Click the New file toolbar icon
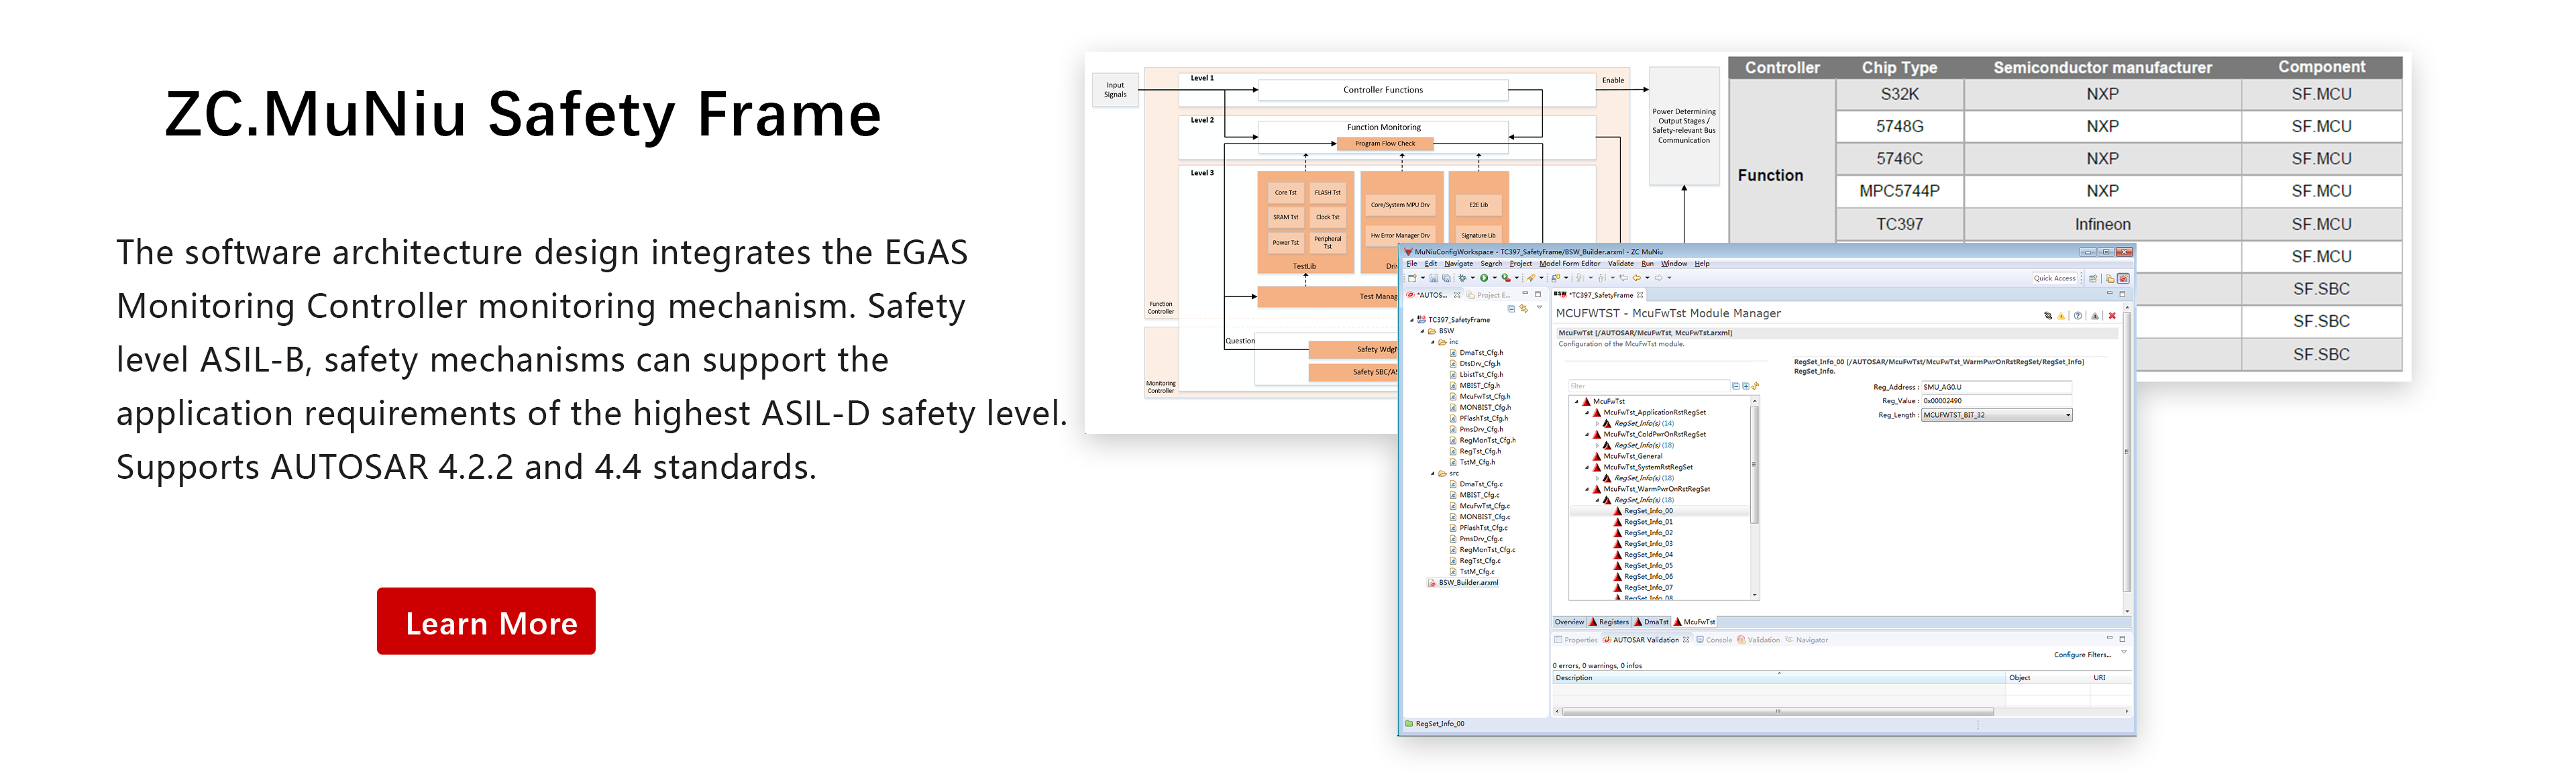This screenshot has width=2576, height=778. [1413, 278]
